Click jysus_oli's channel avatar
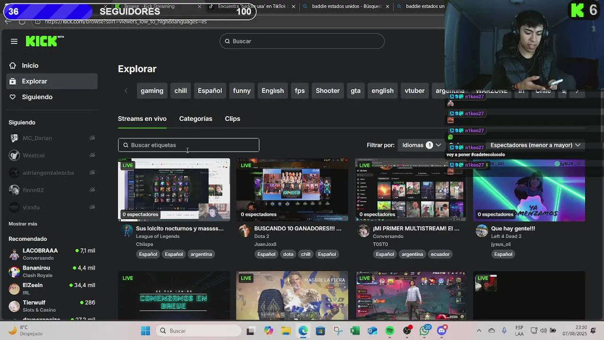Viewport: 604px width, 340px height. coord(482,230)
